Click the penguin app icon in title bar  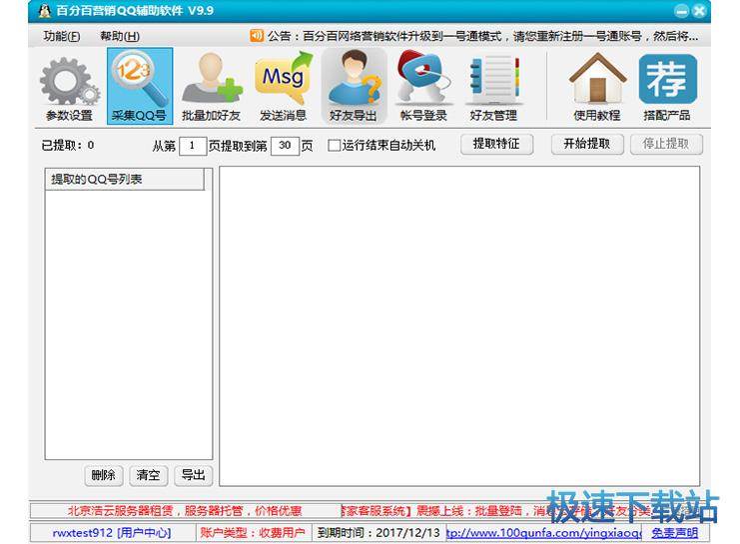click(x=44, y=10)
